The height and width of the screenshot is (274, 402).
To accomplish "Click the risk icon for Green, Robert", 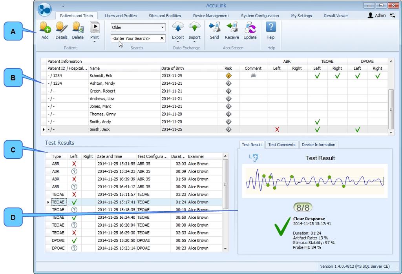I will pyautogui.click(x=228, y=91).
